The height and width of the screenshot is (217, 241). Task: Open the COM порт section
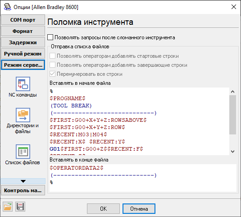coord(23,20)
